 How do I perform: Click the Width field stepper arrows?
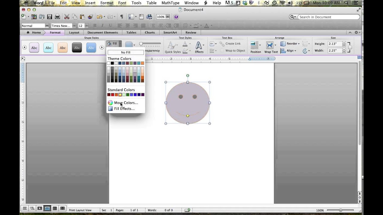(x=344, y=50)
